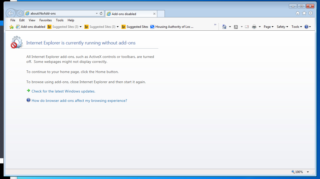Click the Forward navigation arrow
This screenshot has width=320, height=179.
coord(20,13)
